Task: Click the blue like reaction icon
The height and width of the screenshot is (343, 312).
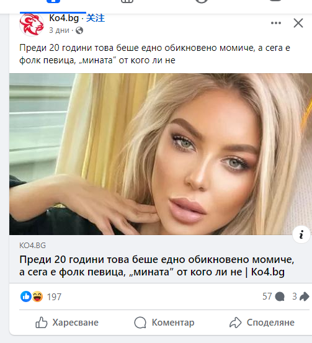Action: click(x=26, y=296)
